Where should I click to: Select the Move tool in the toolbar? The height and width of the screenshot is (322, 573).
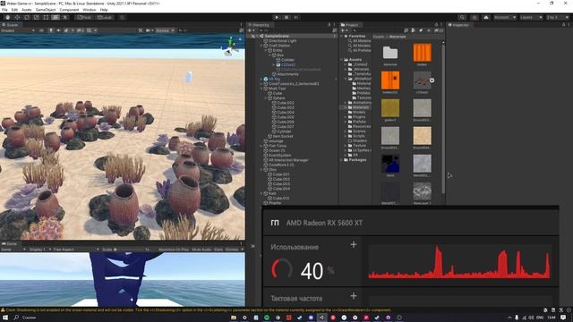click(17, 17)
